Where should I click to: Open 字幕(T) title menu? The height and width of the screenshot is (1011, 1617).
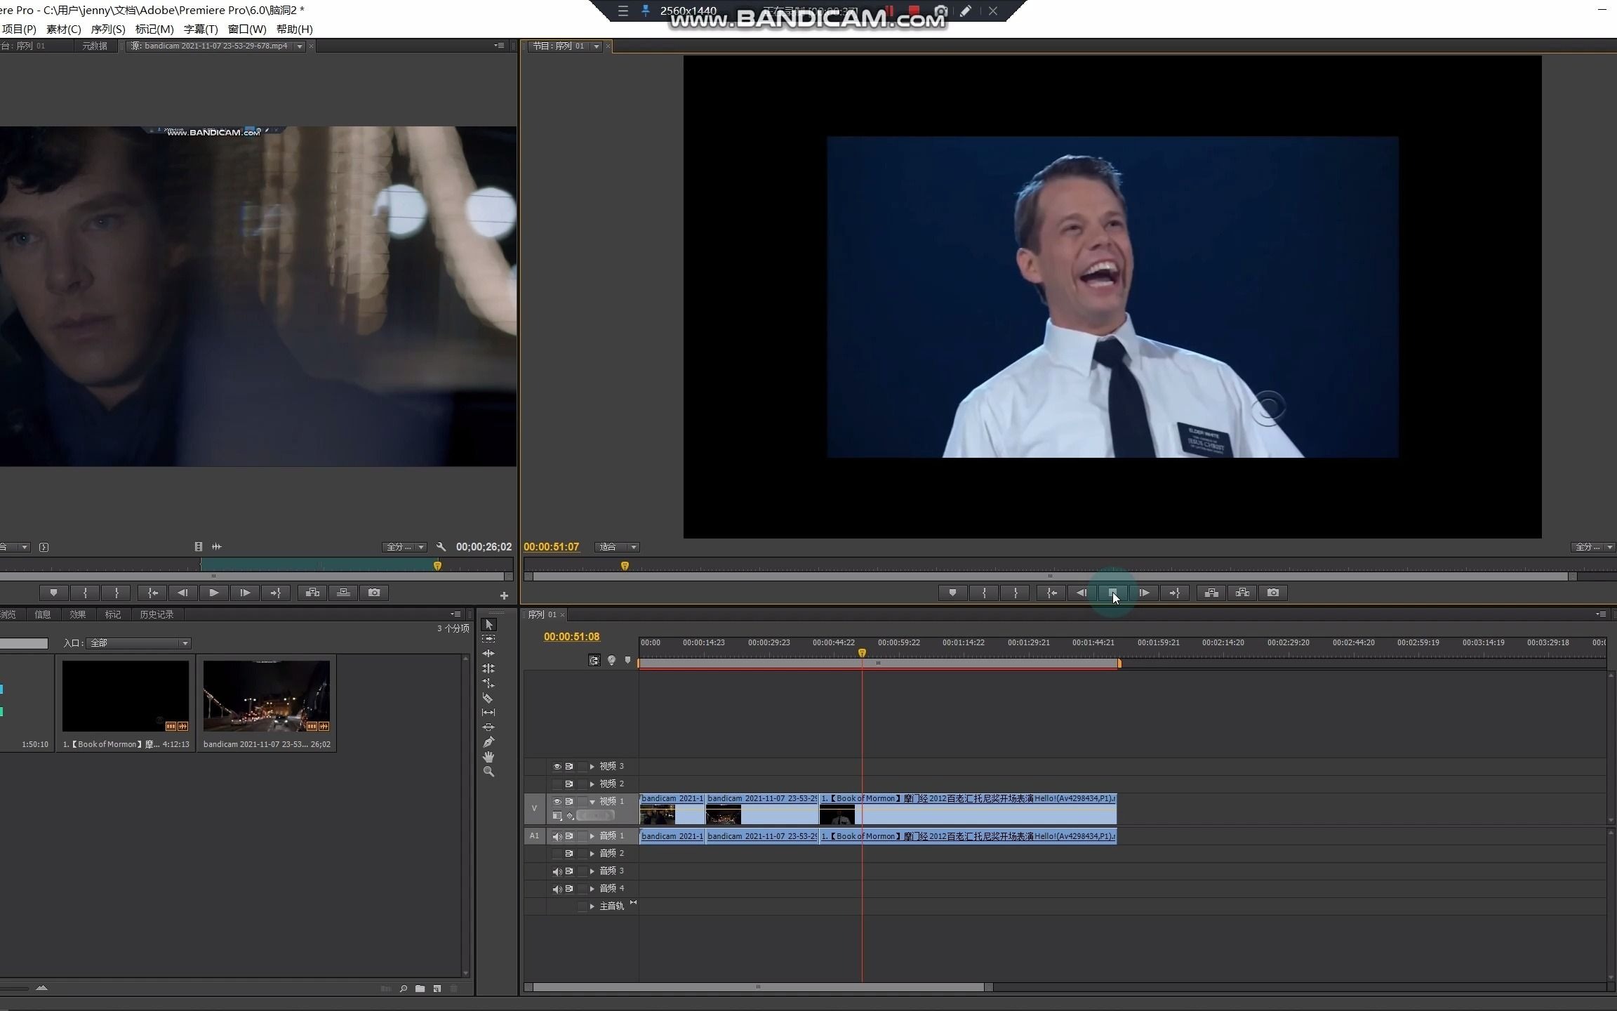tap(201, 29)
